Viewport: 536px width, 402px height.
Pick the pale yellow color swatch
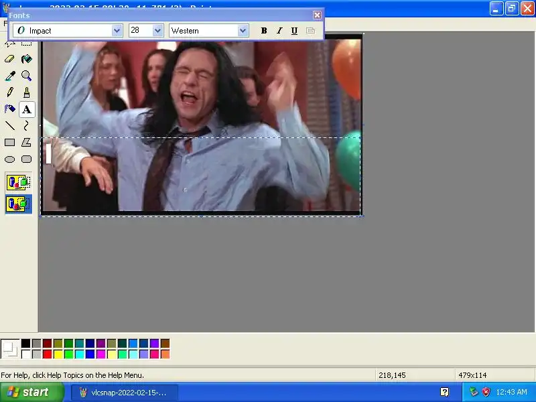[x=111, y=354]
